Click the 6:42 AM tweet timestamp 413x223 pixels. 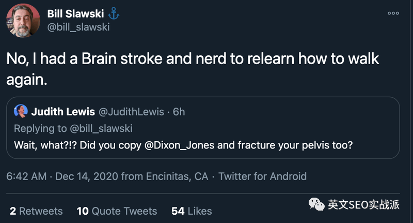point(26,176)
